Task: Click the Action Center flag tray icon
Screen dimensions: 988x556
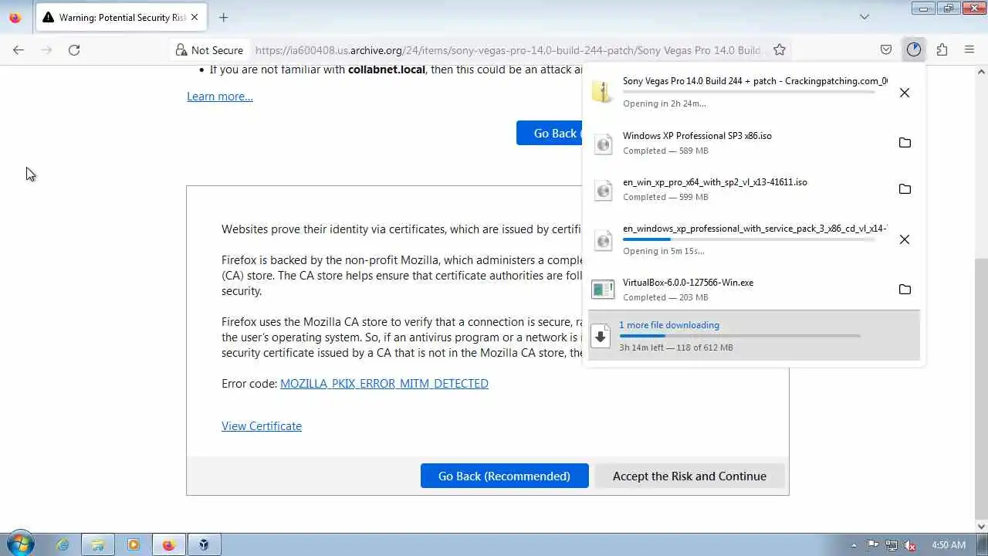Action: [x=873, y=545]
